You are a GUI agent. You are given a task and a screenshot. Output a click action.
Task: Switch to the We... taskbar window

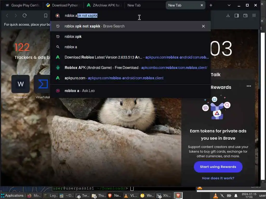click(147, 196)
